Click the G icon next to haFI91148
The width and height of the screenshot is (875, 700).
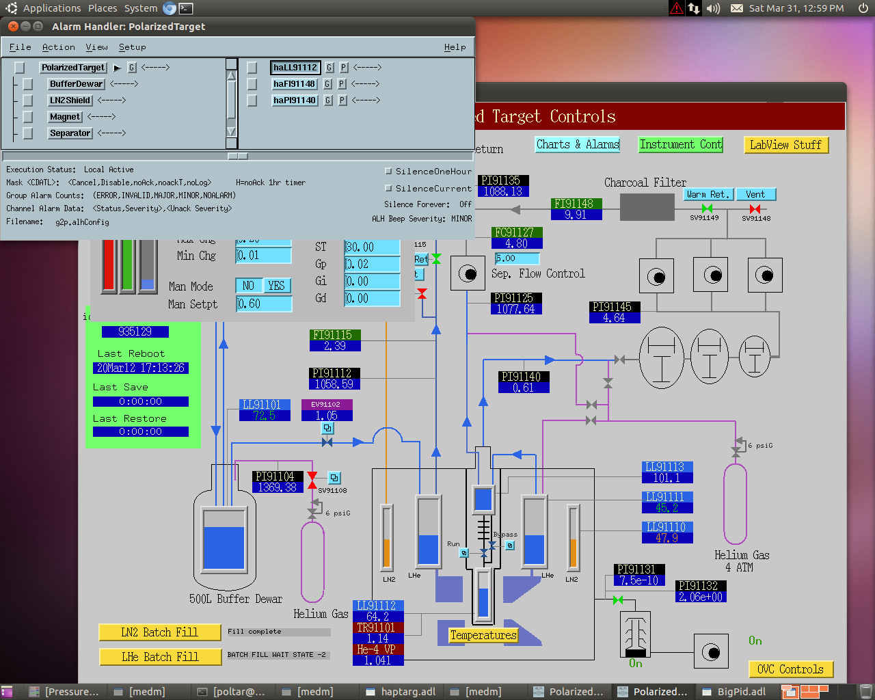click(327, 84)
